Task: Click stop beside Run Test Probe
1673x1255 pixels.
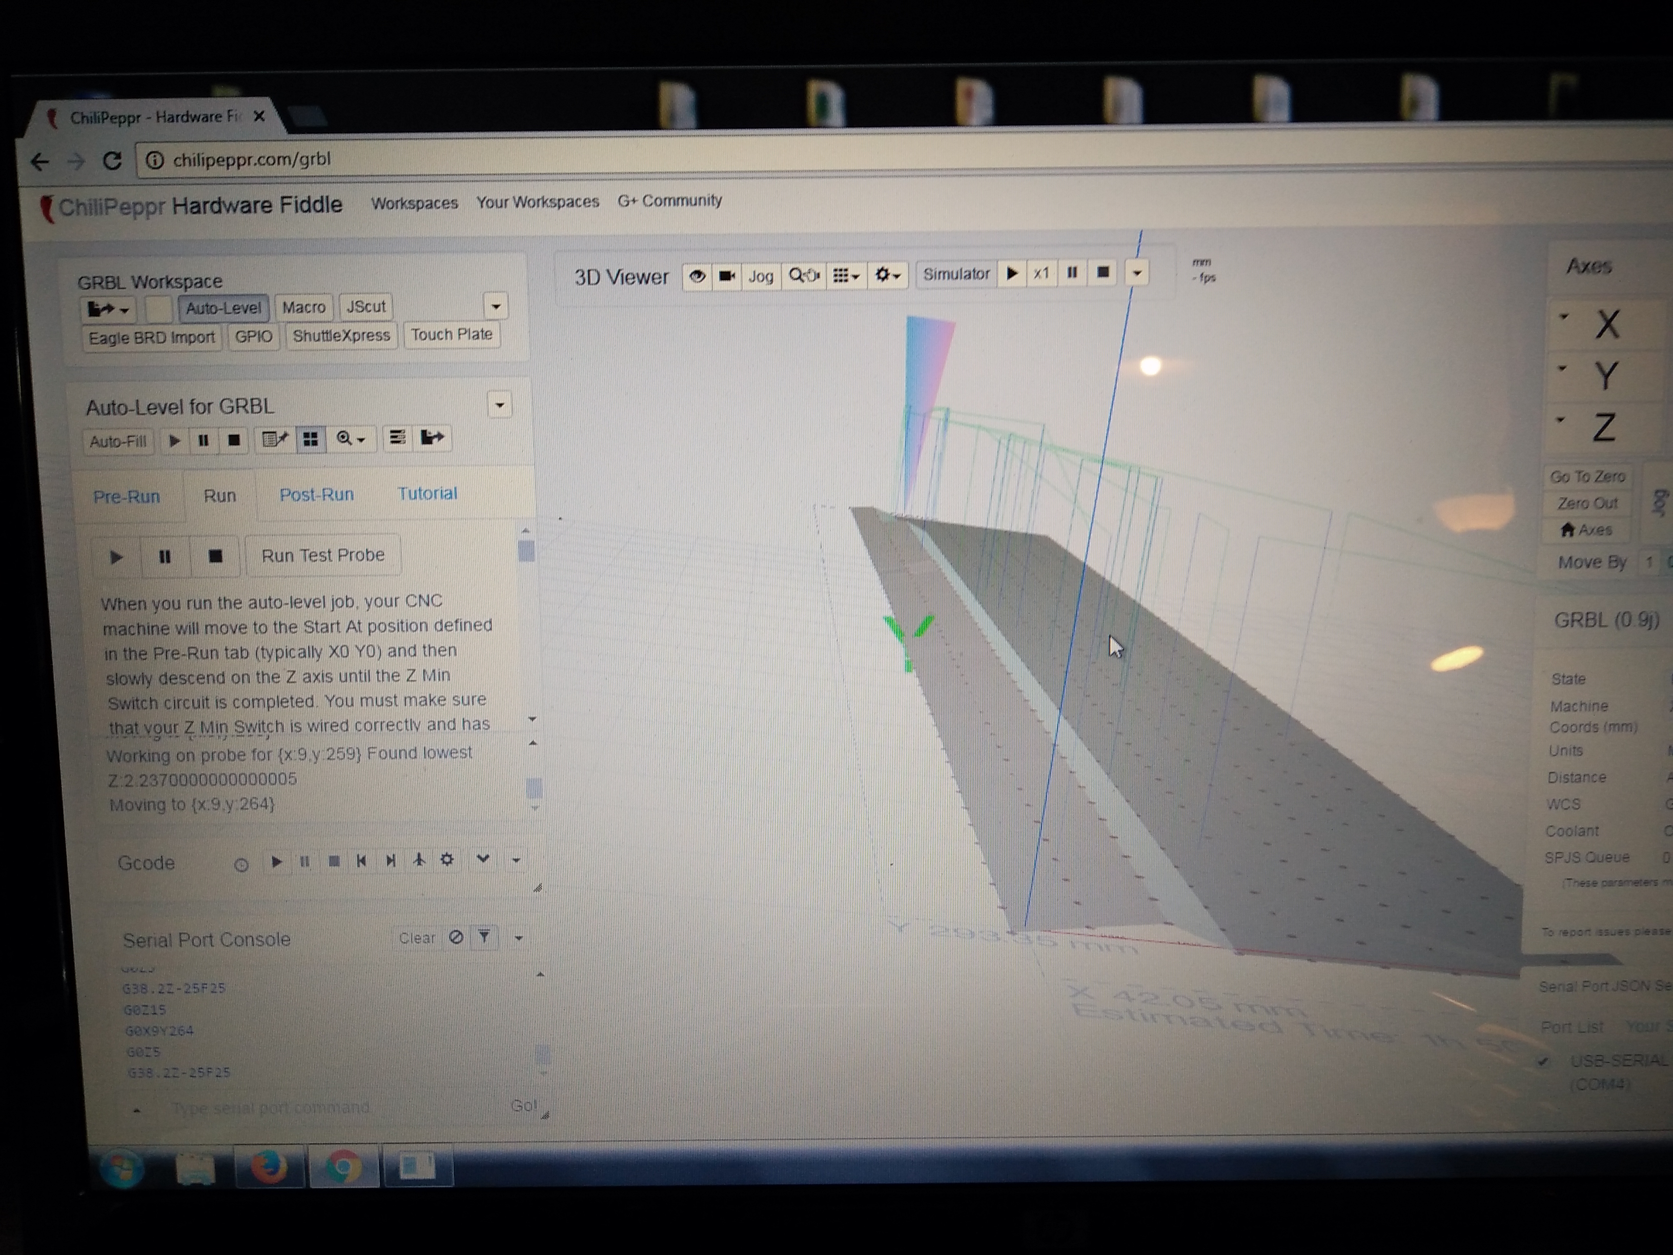Action: coord(215,556)
